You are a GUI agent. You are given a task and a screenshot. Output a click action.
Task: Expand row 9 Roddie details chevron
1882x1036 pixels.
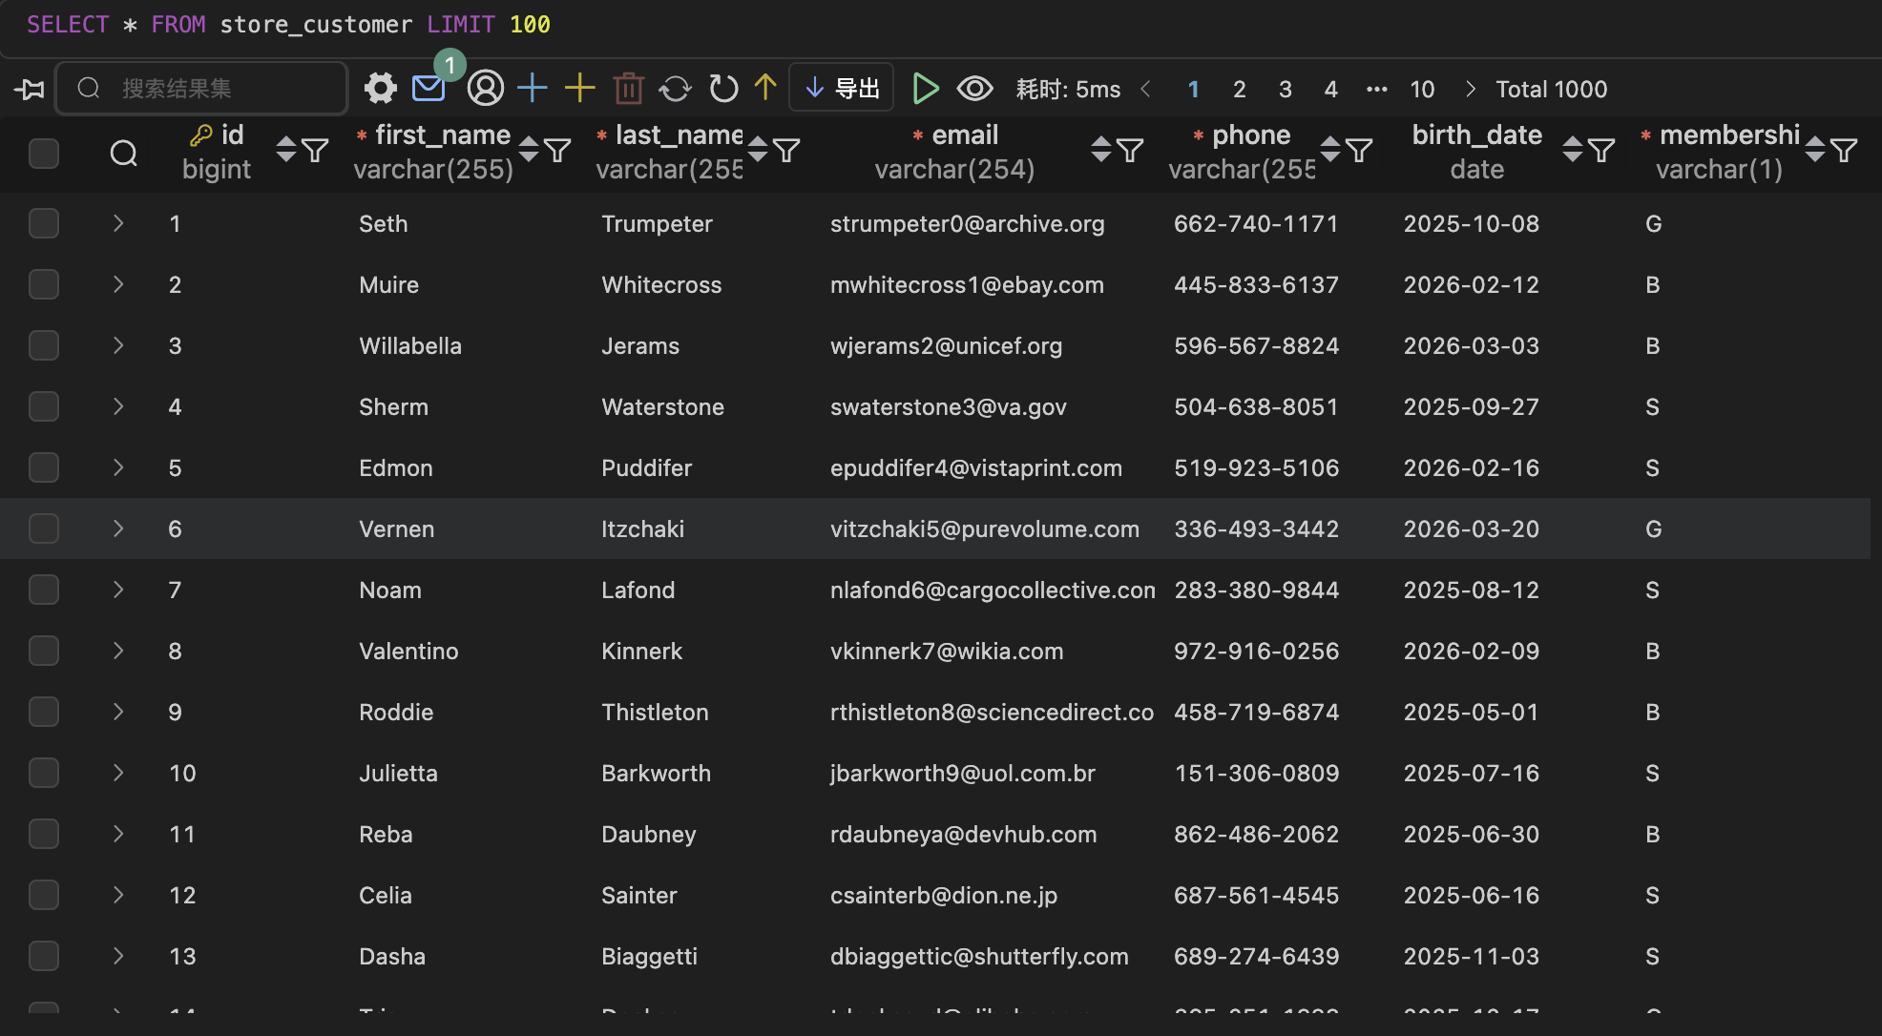click(x=118, y=712)
